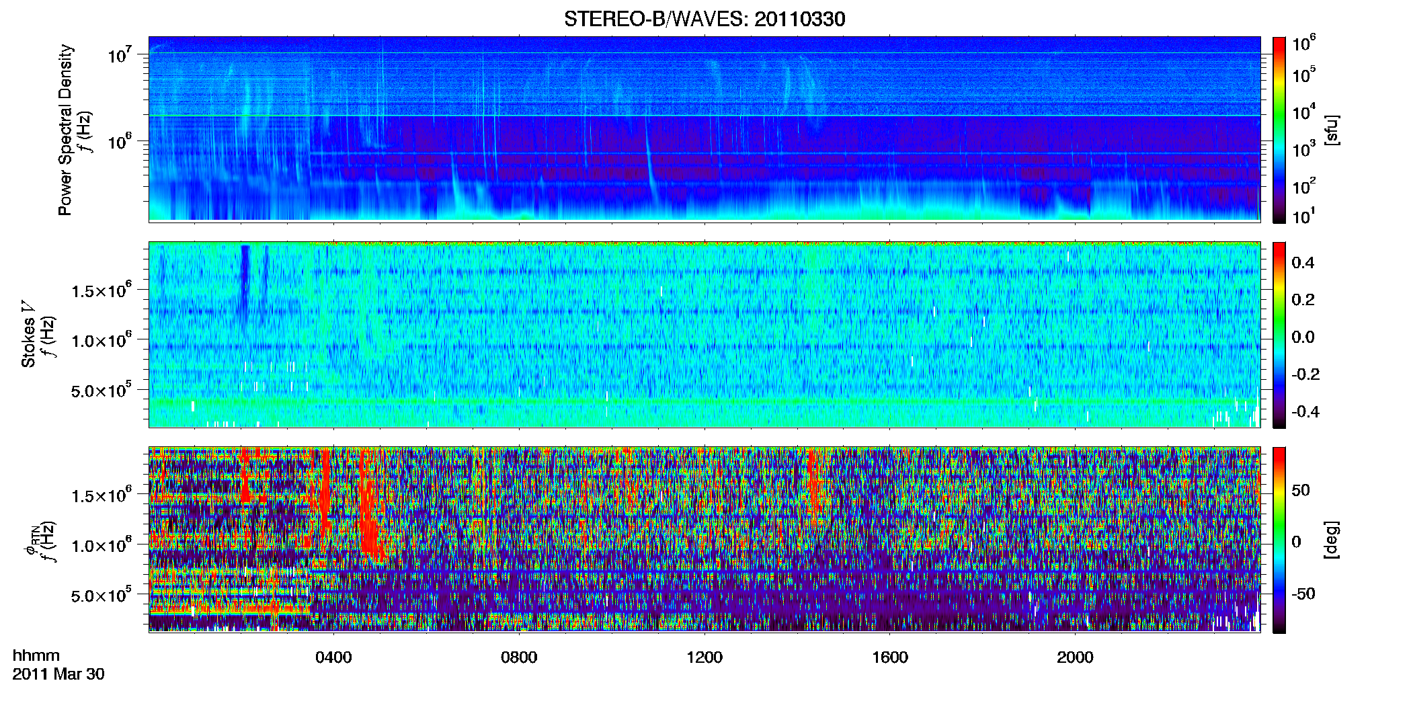Click the 2011 Mar 30 date label
Image resolution: width=1409 pixels, height=726 pixels.
58,674
